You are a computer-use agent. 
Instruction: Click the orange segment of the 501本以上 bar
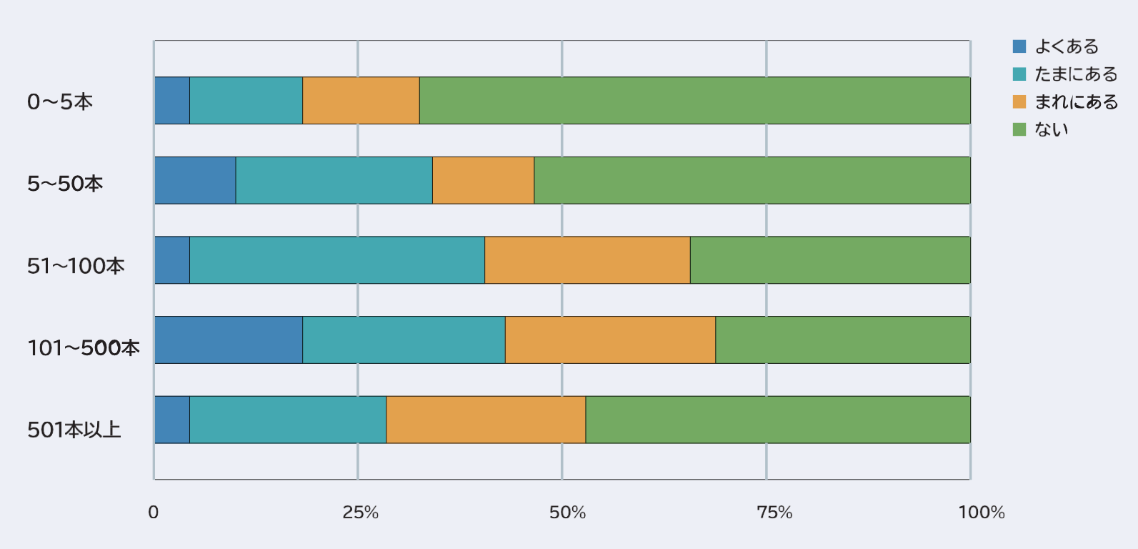point(486,420)
